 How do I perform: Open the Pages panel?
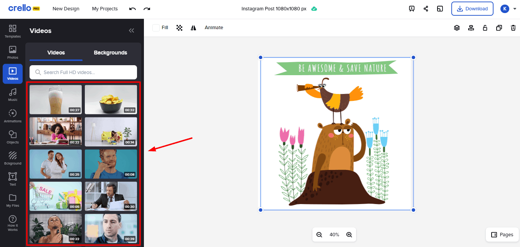point(502,235)
